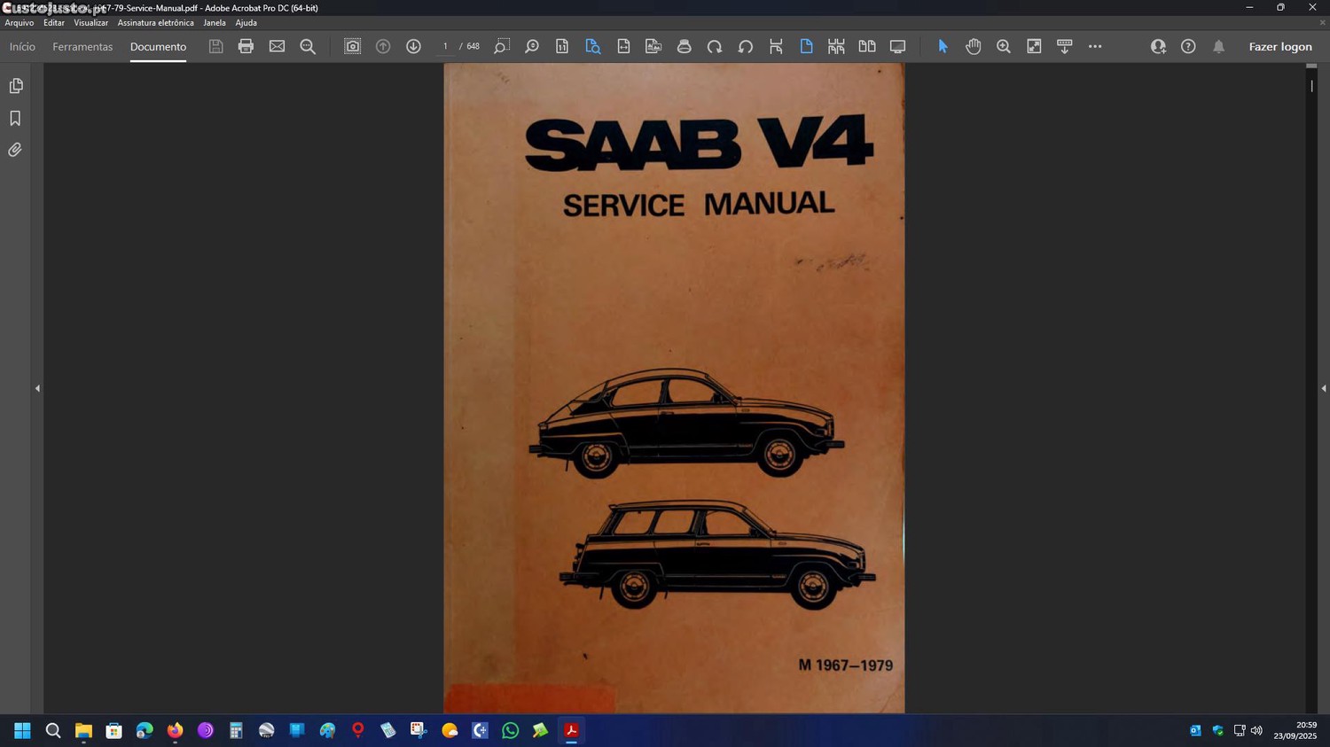Go to next page with down arrow
This screenshot has width=1330, height=747.
pos(413,46)
